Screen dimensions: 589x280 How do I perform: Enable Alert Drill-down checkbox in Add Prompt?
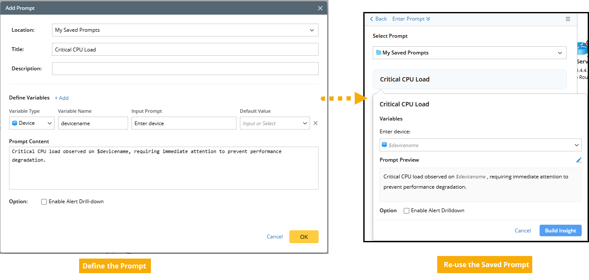click(x=44, y=202)
